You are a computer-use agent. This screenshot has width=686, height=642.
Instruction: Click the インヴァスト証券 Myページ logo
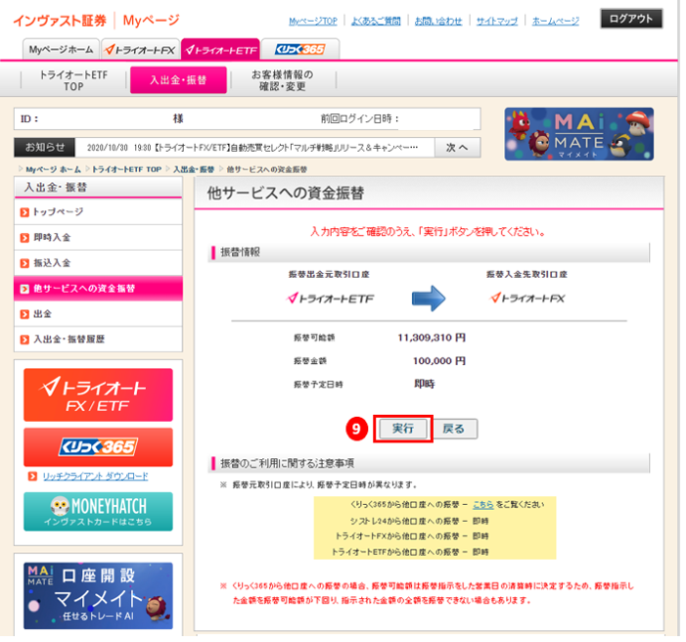click(96, 21)
